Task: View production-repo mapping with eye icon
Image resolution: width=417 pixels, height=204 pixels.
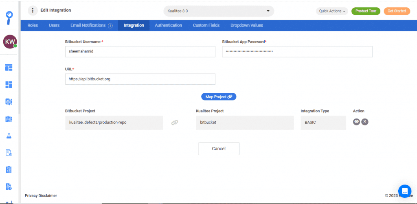Action: click(x=356, y=122)
